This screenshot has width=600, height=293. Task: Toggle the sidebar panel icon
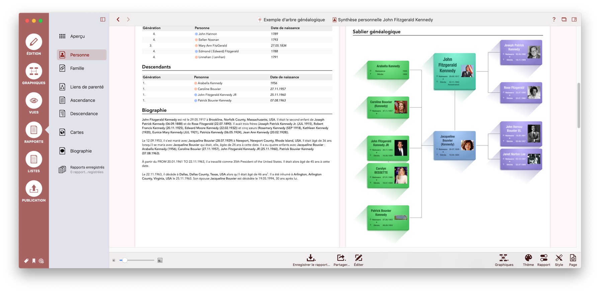(x=103, y=19)
